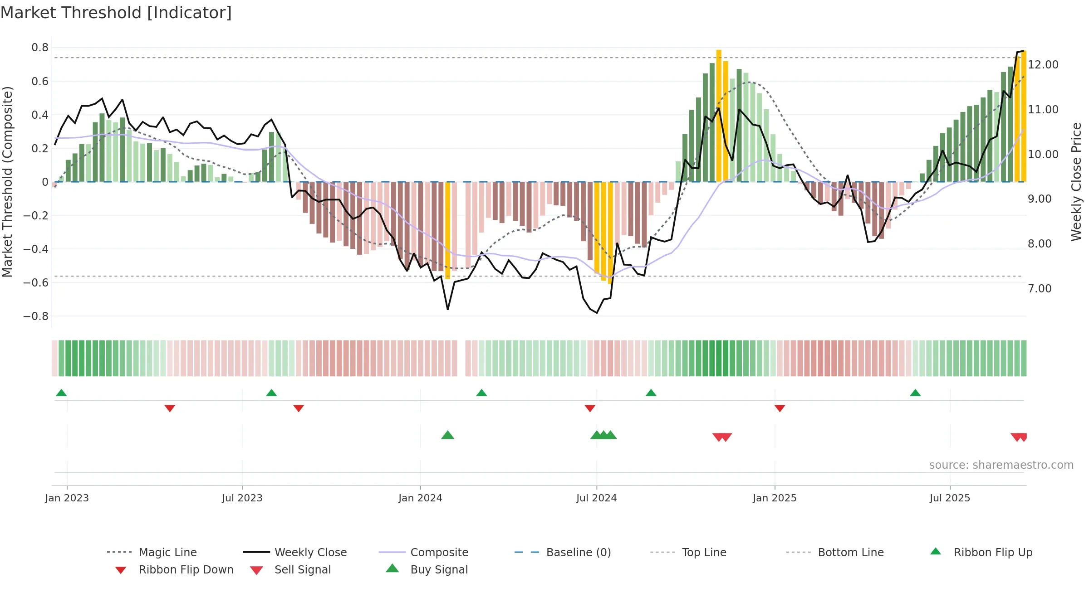Toggle the Top Line legend entry

click(688, 552)
